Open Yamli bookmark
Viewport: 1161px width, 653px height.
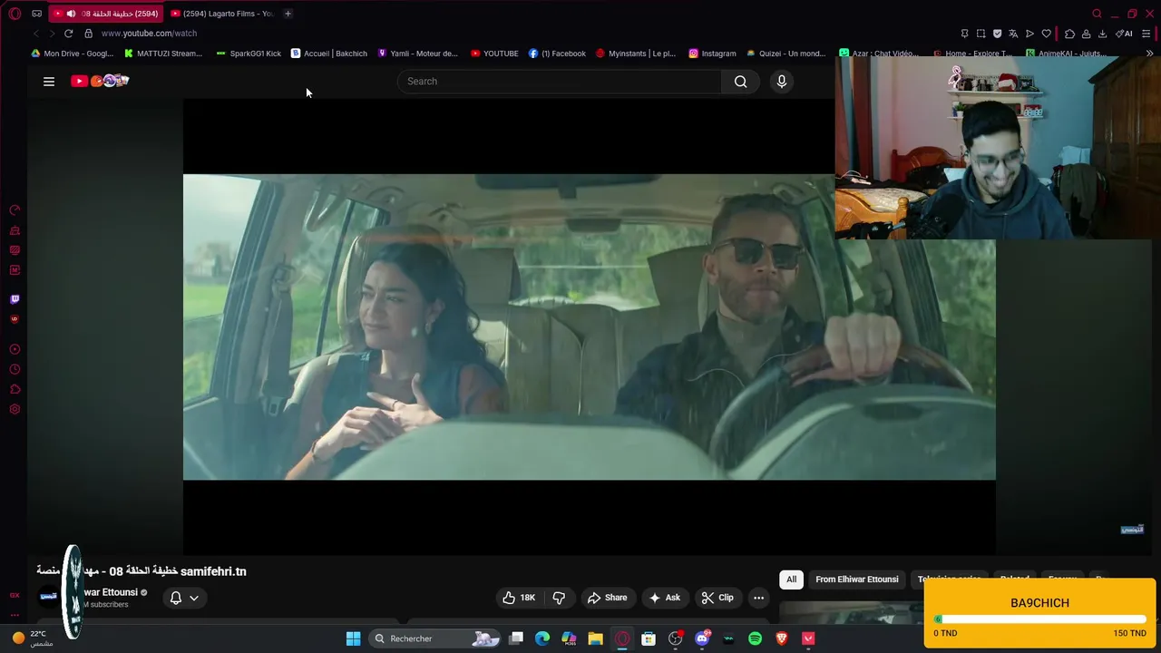418,54
